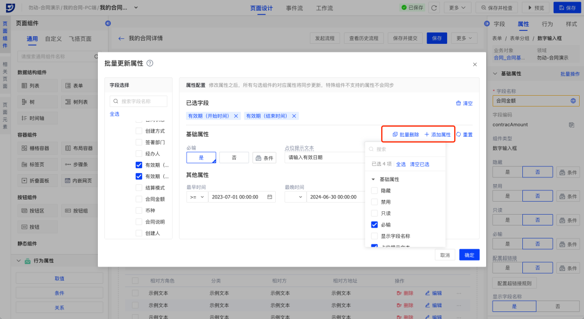Check the 合同金额 field checkbox
The height and width of the screenshot is (319, 584).
(140, 199)
